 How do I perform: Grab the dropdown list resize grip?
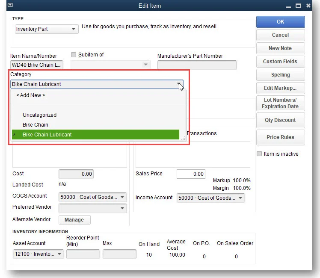(183, 138)
